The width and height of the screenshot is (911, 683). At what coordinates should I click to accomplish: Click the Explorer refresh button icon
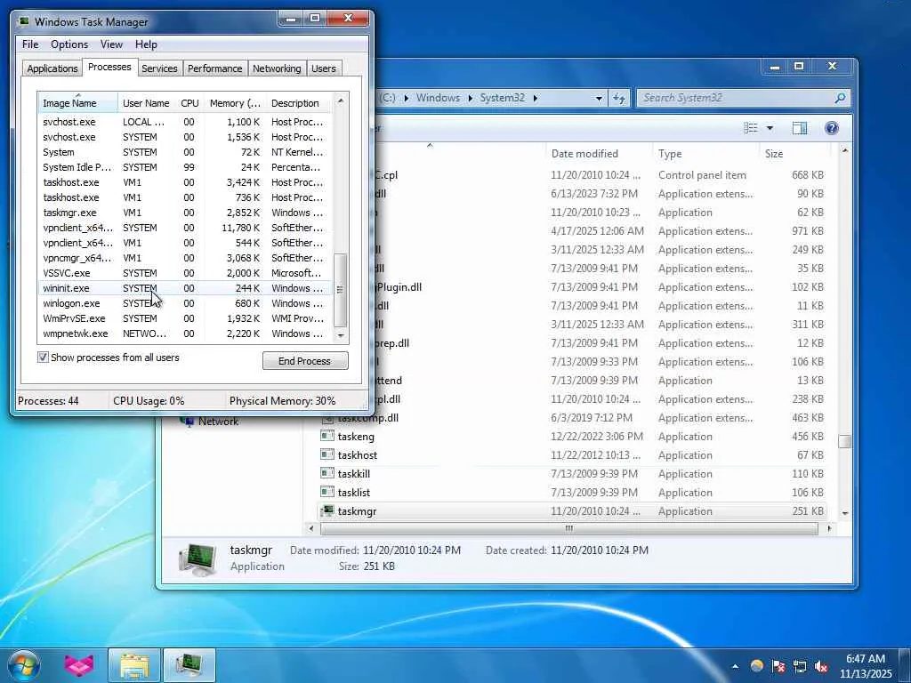pos(619,98)
